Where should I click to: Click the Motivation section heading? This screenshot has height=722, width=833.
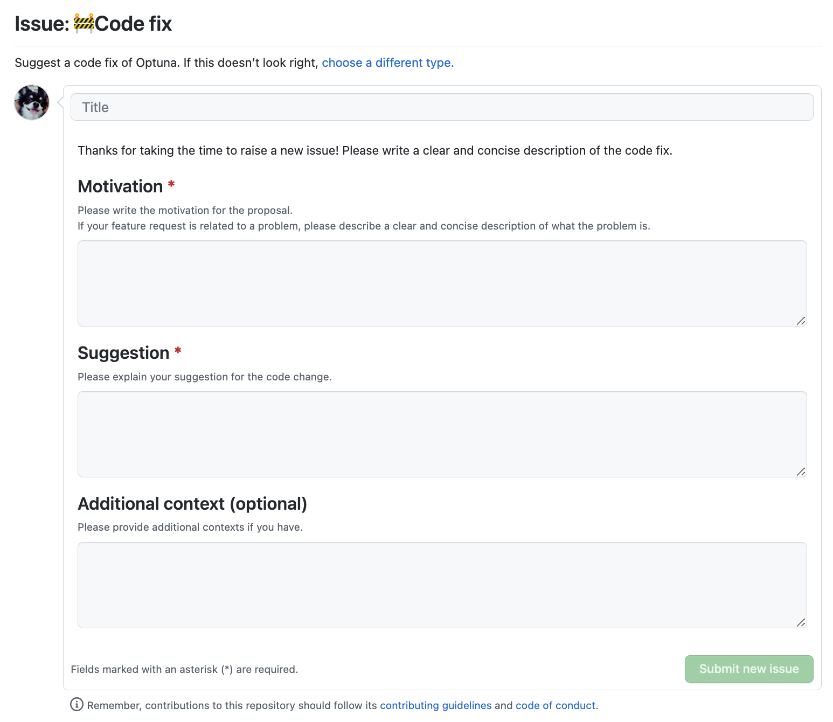point(120,186)
